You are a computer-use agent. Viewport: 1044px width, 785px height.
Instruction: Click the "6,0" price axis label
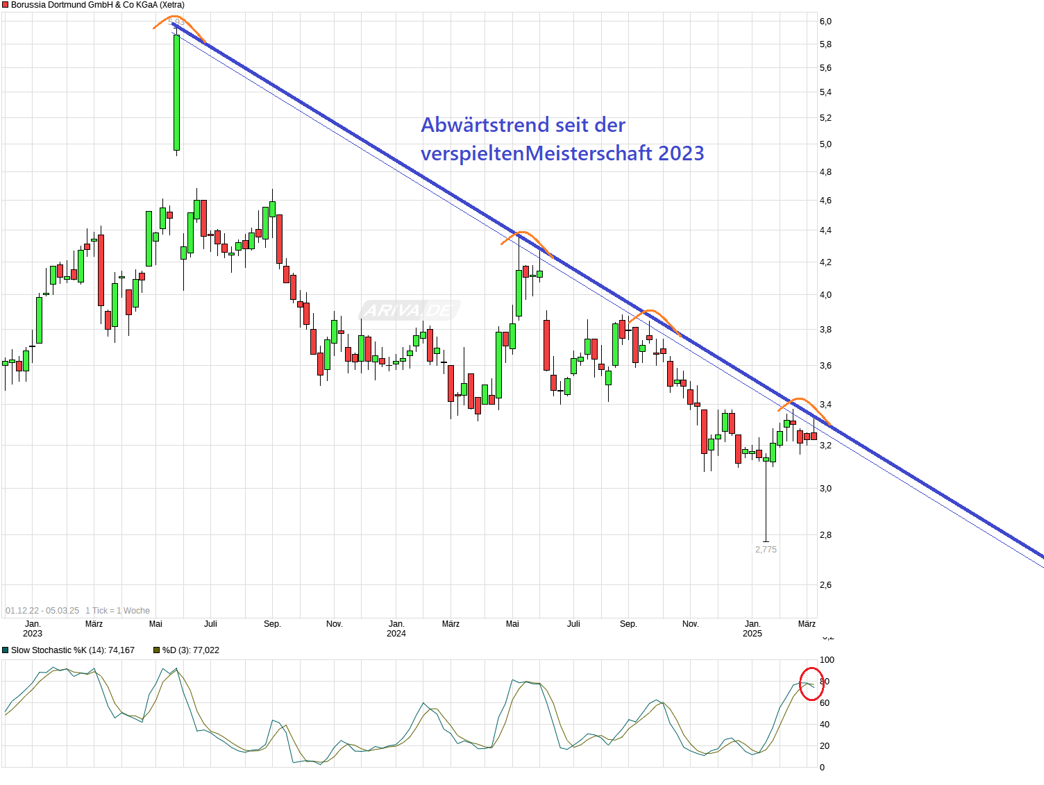(x=825, y=22)
